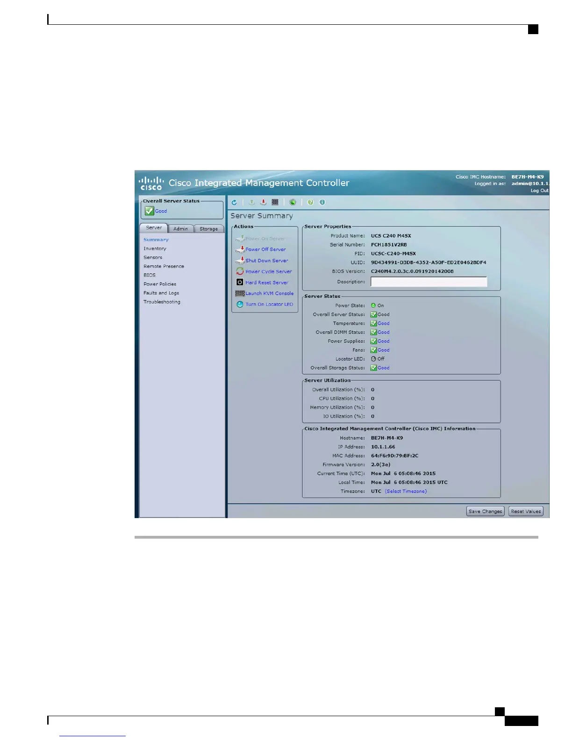Open Faults and Logs in the navigation

161,293
